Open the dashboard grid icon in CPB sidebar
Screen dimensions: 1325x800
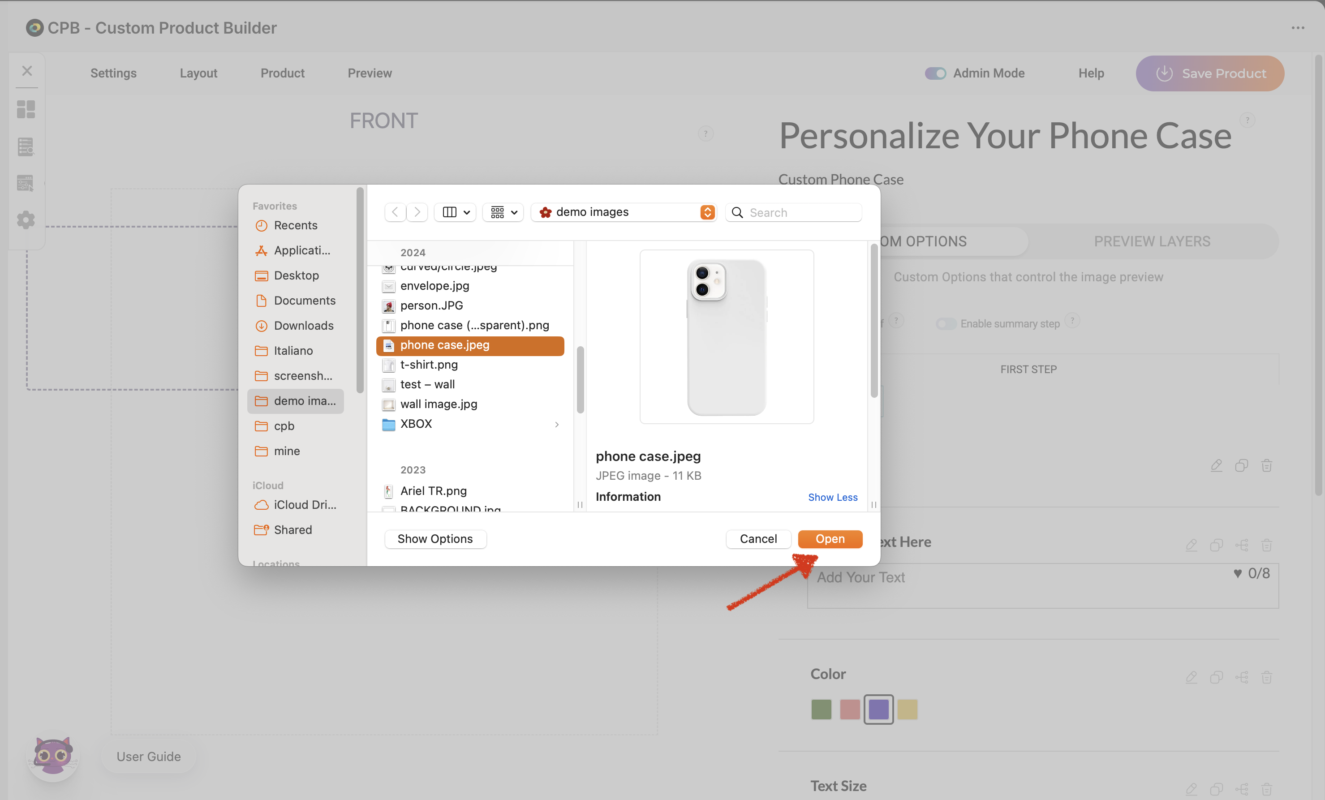[26, 109]
